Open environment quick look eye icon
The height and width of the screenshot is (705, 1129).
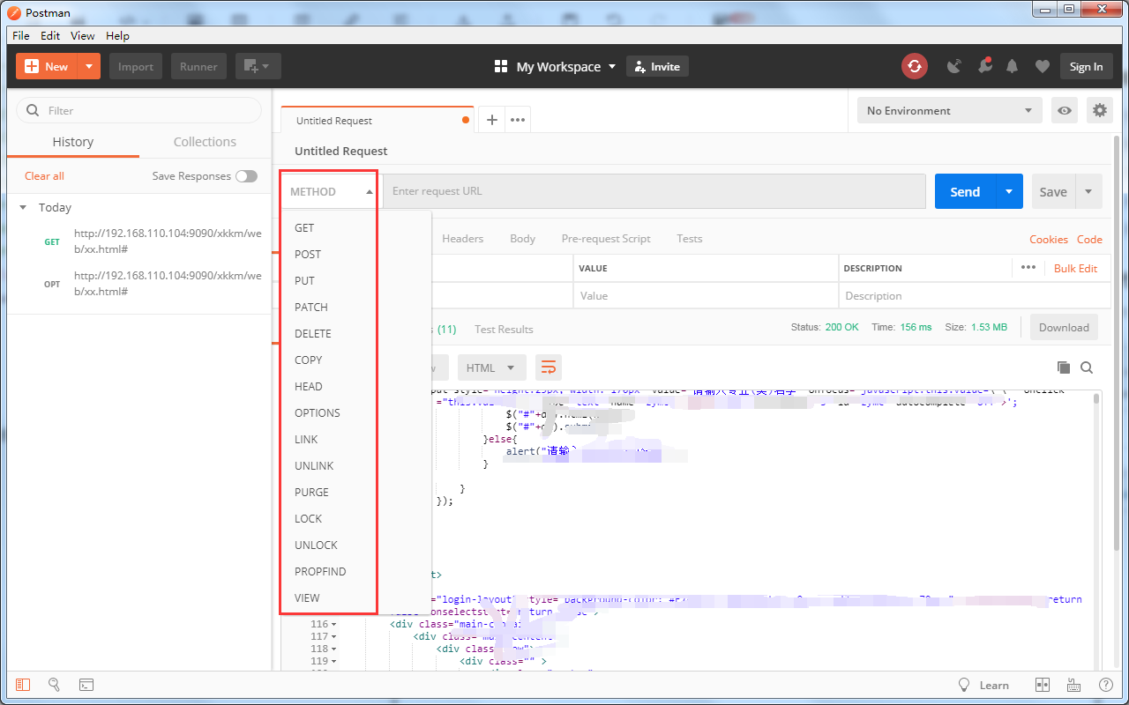[x=1065, y=110]
